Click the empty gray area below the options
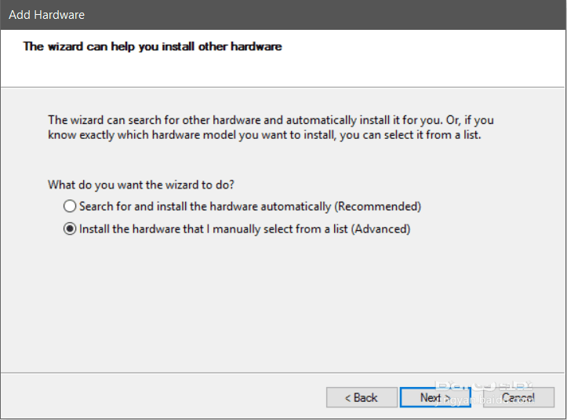This screenshot has width=567, height=420. coord(282,306)
